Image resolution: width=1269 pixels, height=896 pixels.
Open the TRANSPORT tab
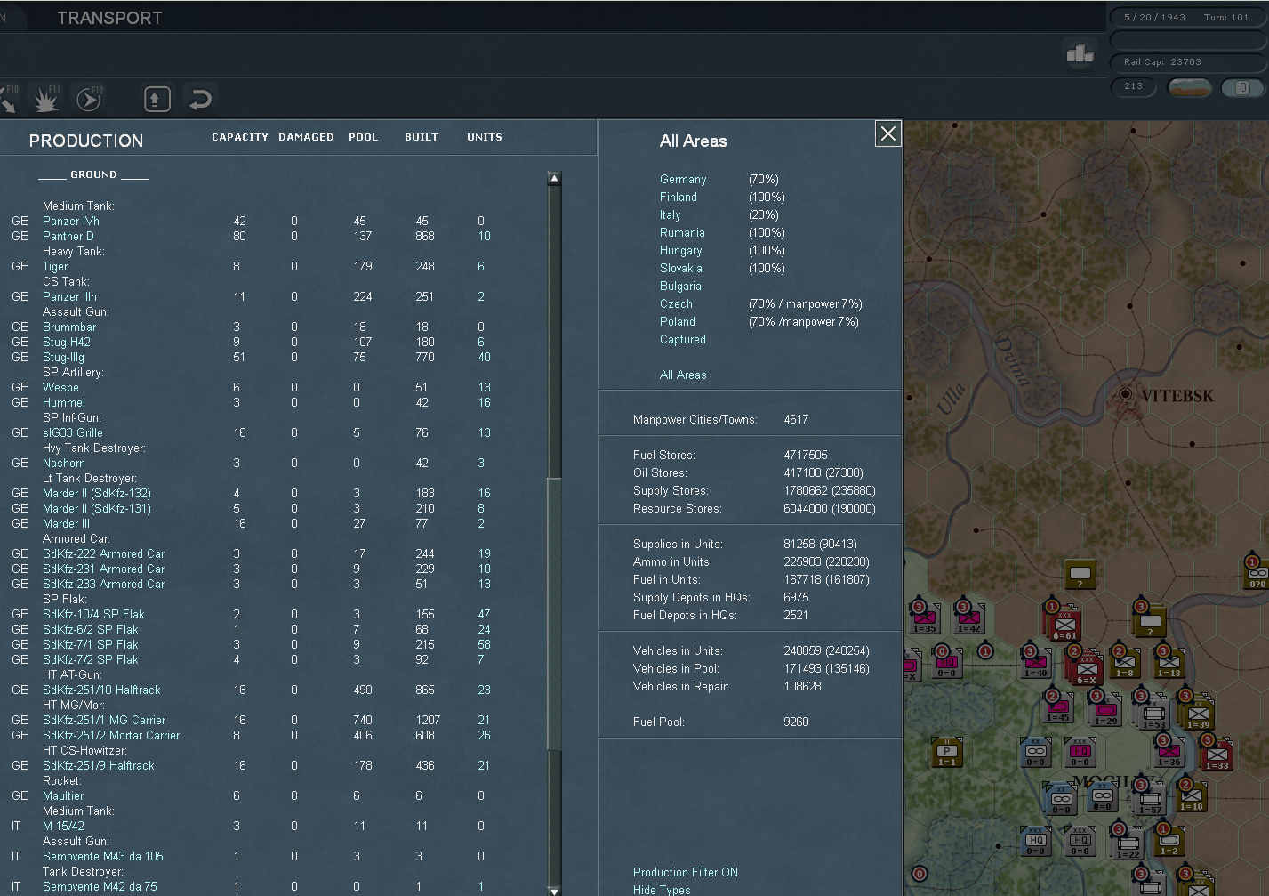(x=109, y=18)
